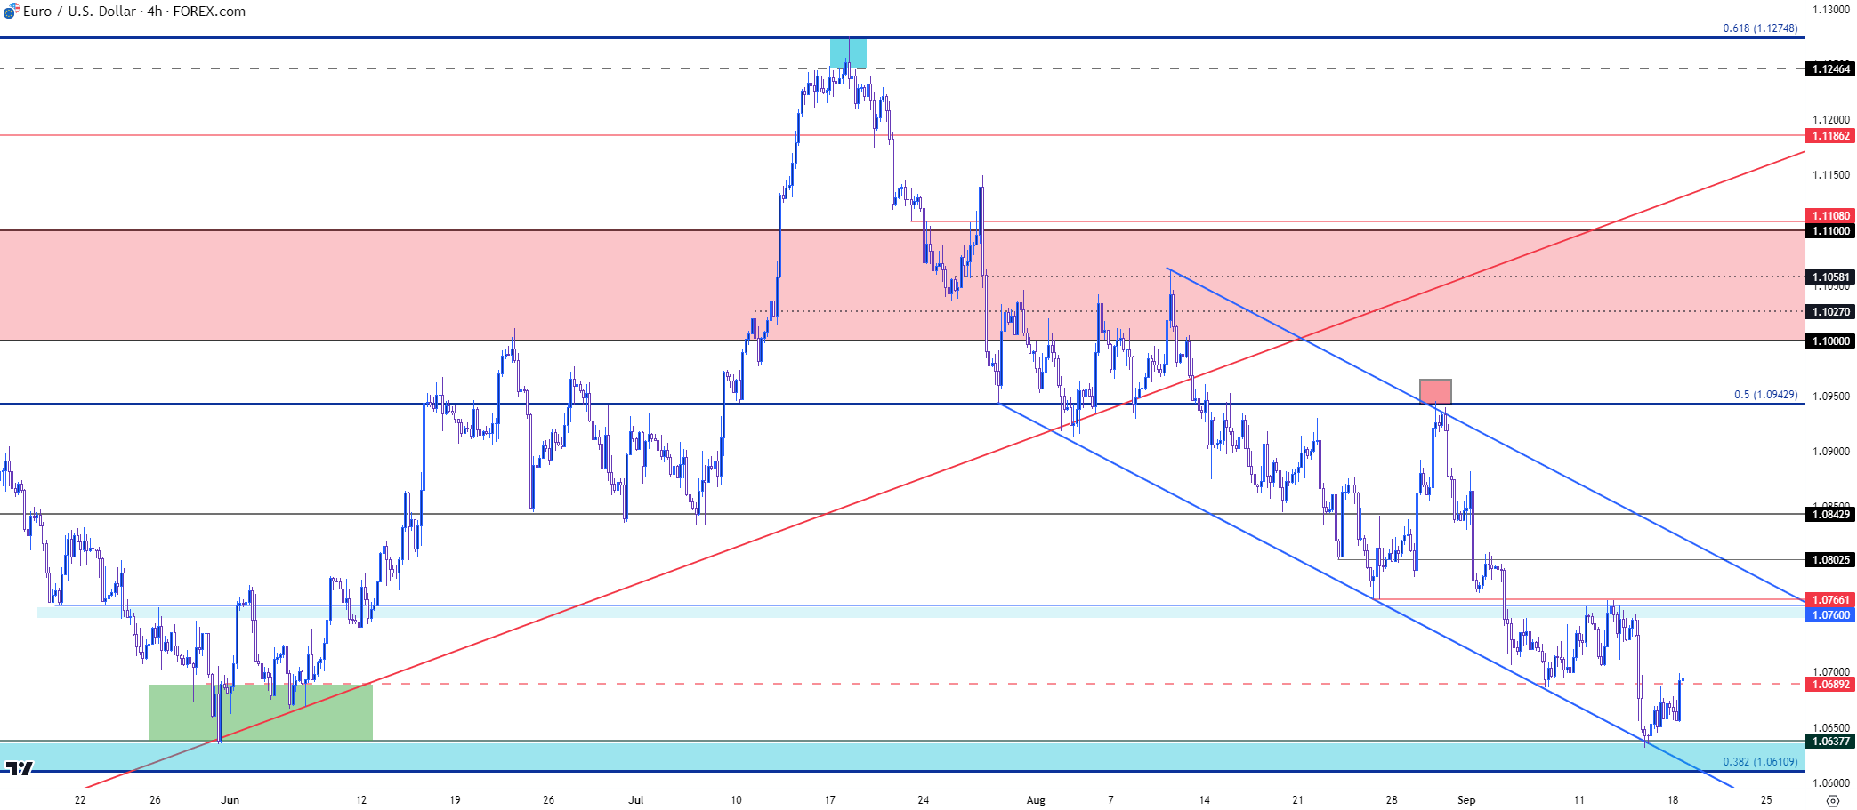Select the 1.08025 price label
Screen dimensions: 1857x810
coord(1830,559)
